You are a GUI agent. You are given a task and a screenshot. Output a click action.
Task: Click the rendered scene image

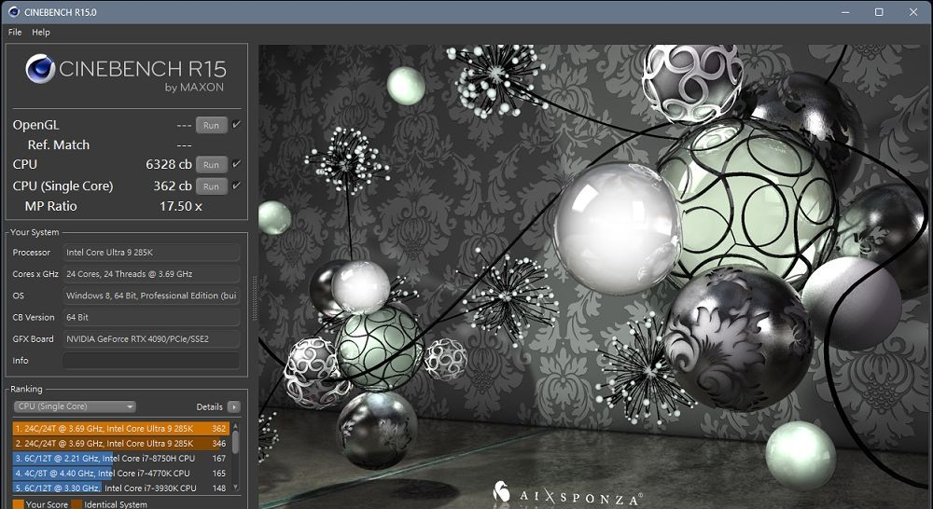pos(593,277)
